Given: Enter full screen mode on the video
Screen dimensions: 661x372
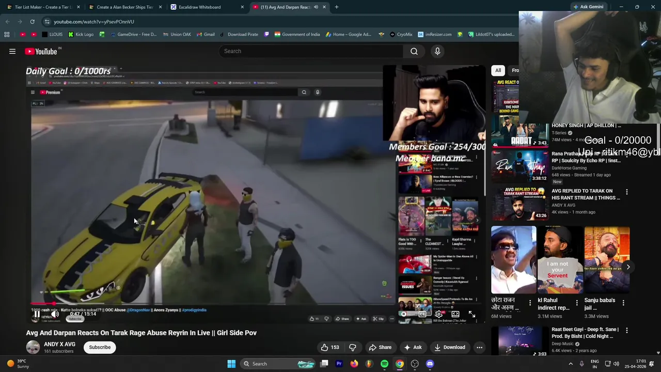Looking at the screenshot, I should [472, 314].
